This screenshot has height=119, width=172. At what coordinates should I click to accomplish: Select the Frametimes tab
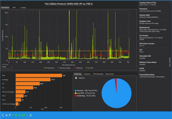coord(5,7)
